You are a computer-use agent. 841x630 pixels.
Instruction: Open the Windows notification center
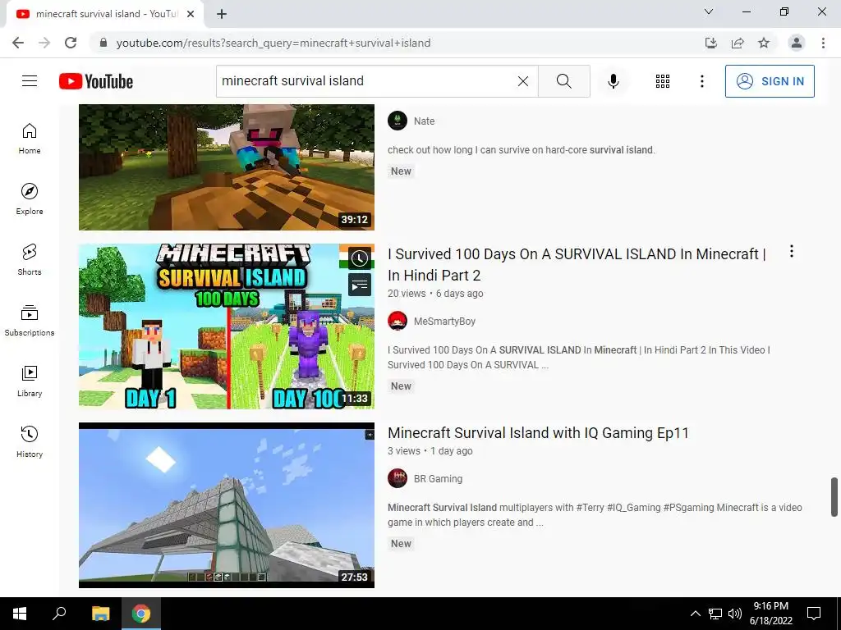click(814, 614)
